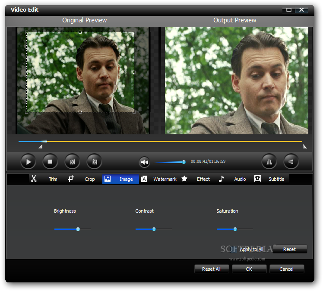This screenshot has width=323, height=291.
Task: Click the 00:08:42/01:36:59 time readout
Action: pos(208,161)
